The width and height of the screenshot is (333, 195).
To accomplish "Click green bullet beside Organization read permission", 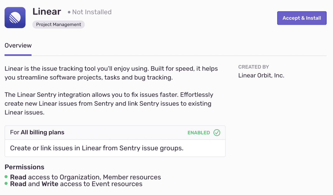I will [6, 177].
